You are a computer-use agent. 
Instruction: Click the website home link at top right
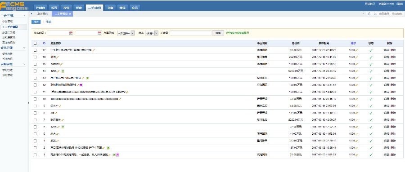[x=370, y=4]
